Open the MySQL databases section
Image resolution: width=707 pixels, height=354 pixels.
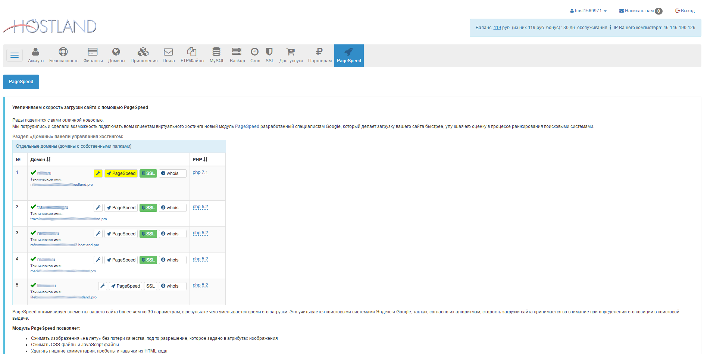(217, 56)
